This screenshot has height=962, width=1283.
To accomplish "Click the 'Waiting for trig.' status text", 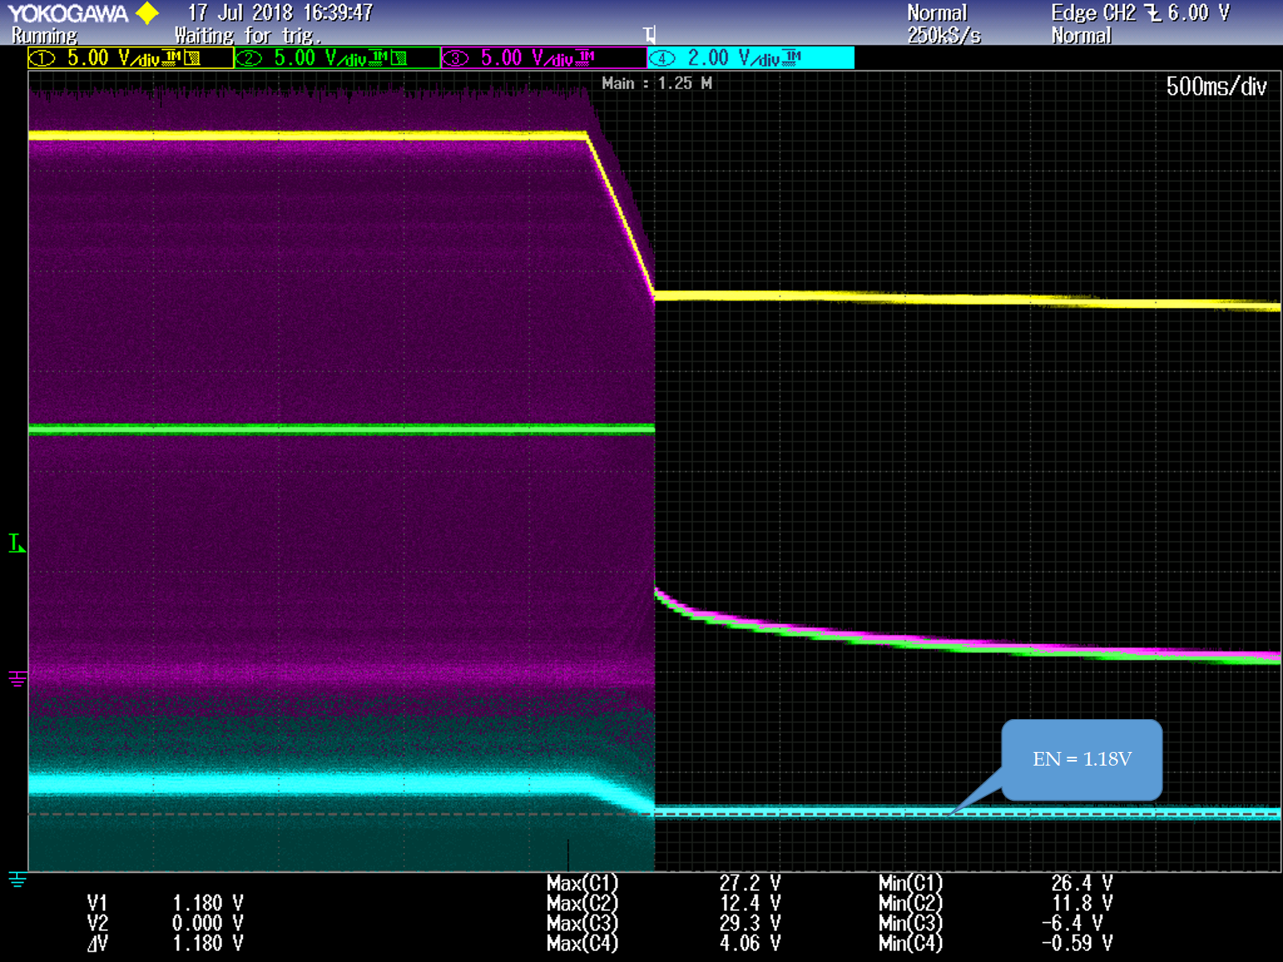I will click(x=248, y=35).
